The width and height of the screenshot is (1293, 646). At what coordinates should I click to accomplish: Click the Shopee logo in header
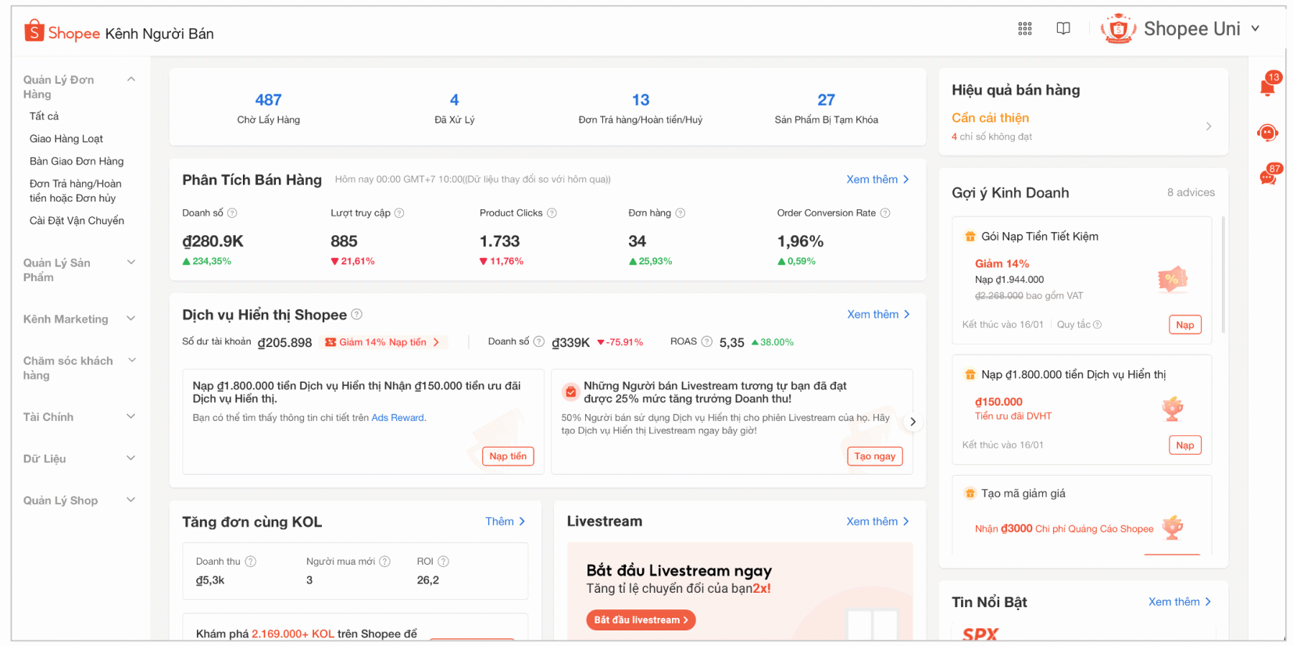click(63, 32)
